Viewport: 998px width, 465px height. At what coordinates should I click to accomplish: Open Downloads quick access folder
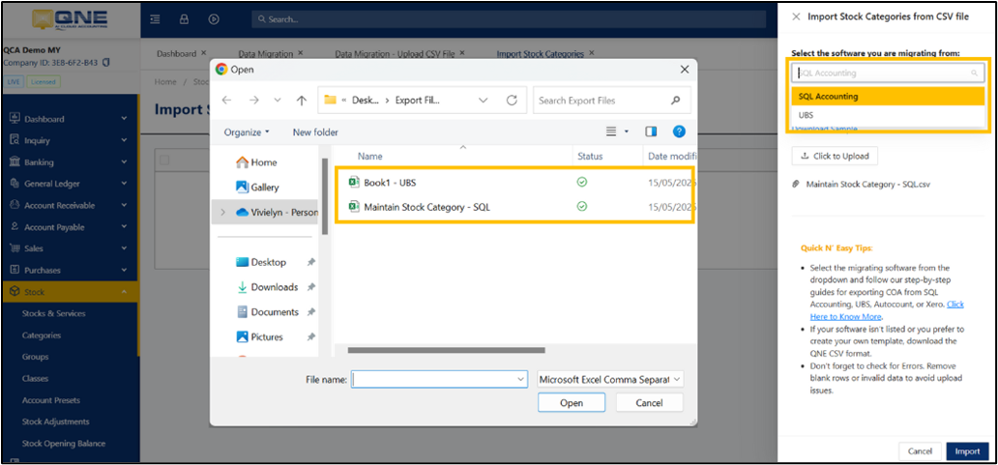tap(267, 287)
